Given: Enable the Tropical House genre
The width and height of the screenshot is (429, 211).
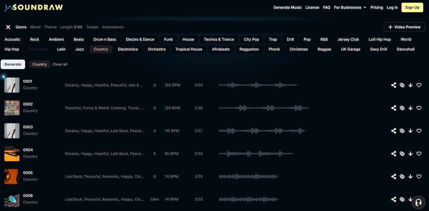Looking at the screenshot, I should pos(189,49).
